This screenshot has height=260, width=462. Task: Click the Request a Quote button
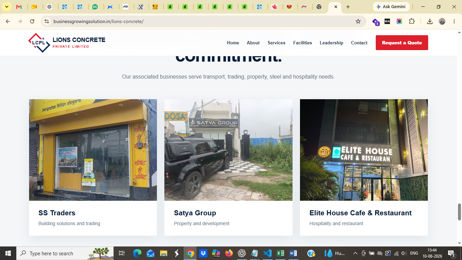pos(402,43)
